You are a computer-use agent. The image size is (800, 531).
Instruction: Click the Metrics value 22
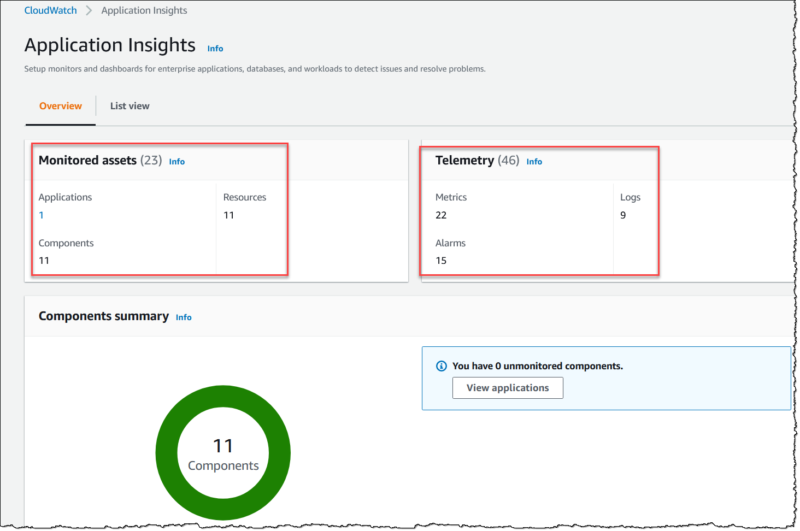pyautogui.click(x=441, y=215)
